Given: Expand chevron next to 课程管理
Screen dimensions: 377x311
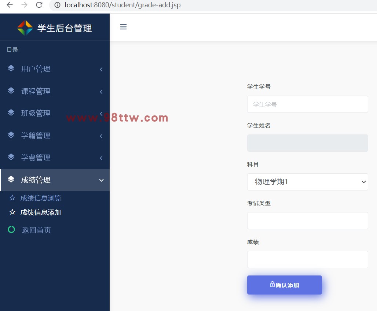Looking at the screenshot, I should [x=101, y=92].
